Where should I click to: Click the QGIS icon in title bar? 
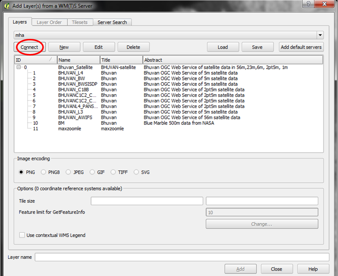pyautogui.click(x=7, y=6)
